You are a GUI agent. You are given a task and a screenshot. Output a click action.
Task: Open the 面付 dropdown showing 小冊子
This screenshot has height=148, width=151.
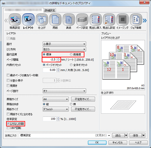(64, 44)
